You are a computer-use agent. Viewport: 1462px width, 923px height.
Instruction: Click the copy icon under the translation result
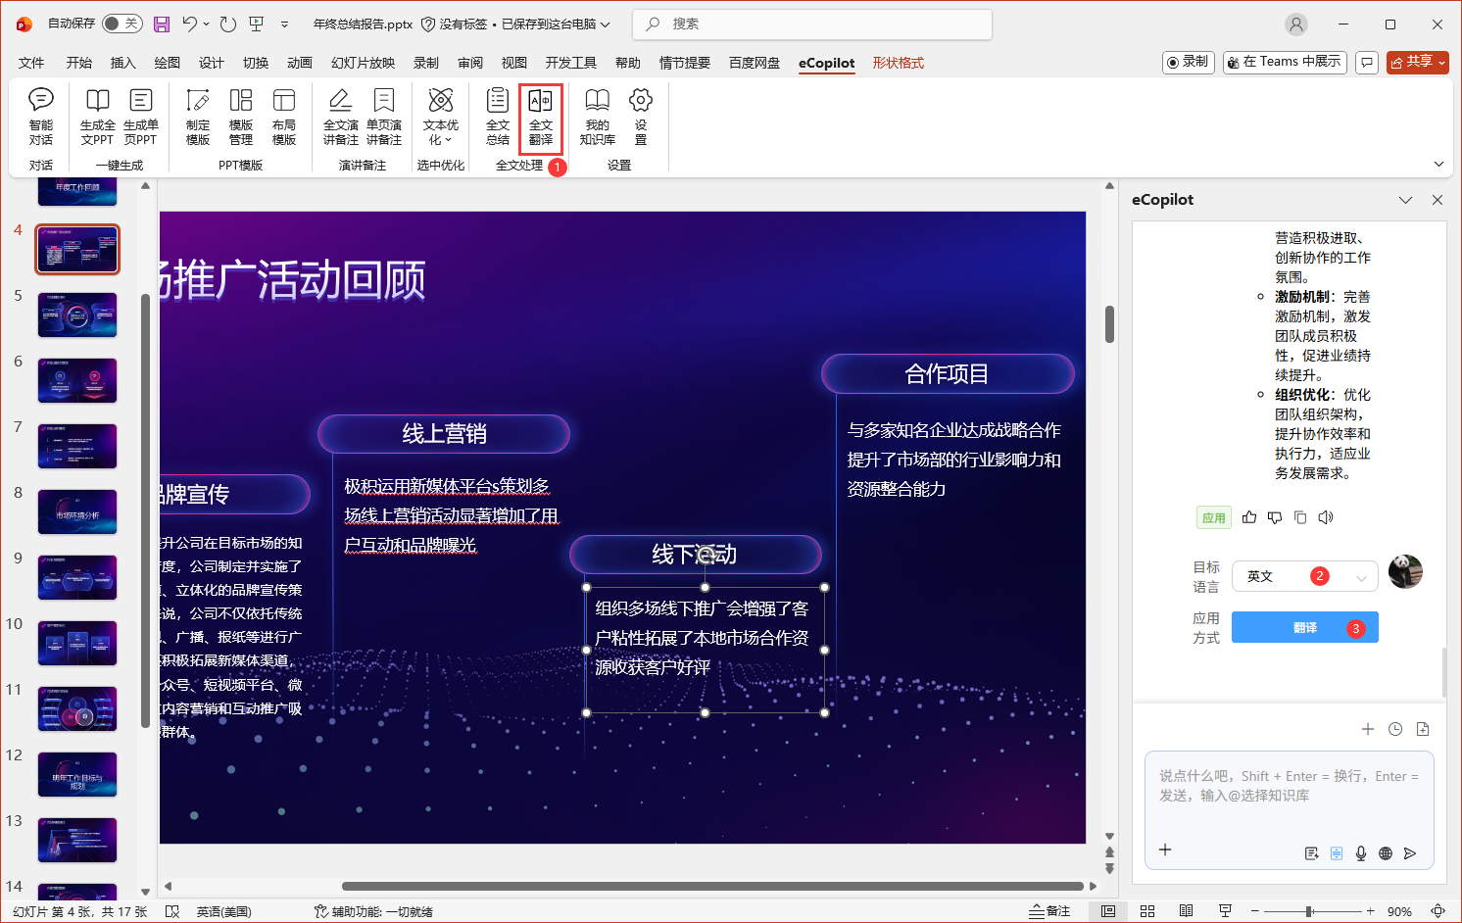[1300, 516]
